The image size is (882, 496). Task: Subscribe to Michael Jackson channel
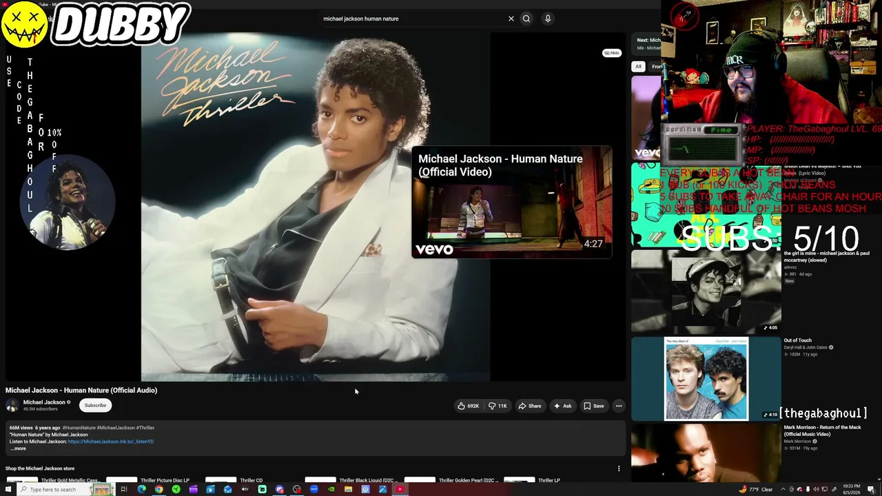[95, 405]
